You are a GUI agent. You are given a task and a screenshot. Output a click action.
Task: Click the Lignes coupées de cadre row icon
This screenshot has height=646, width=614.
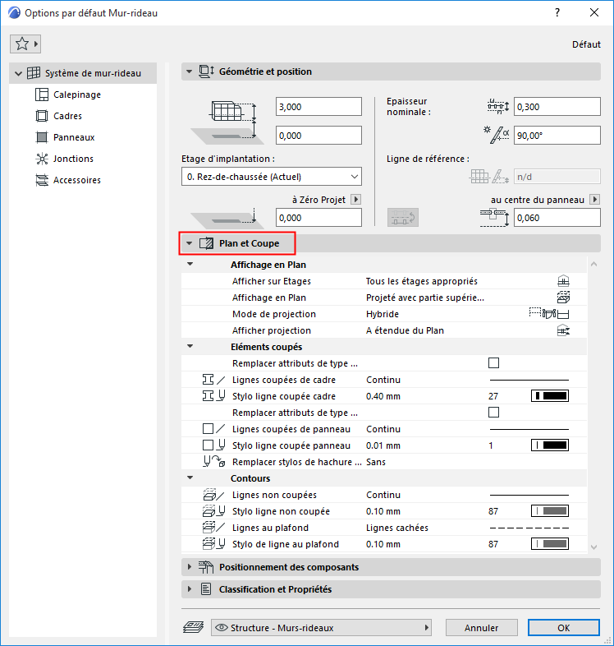(214, 380)
